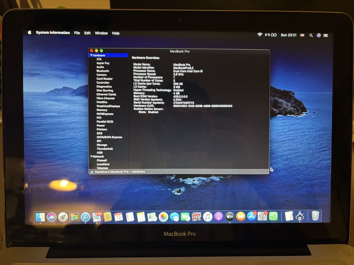Open the Podcasts app
The height and width of the screenshot is (265, 354).
pos(219,217)
